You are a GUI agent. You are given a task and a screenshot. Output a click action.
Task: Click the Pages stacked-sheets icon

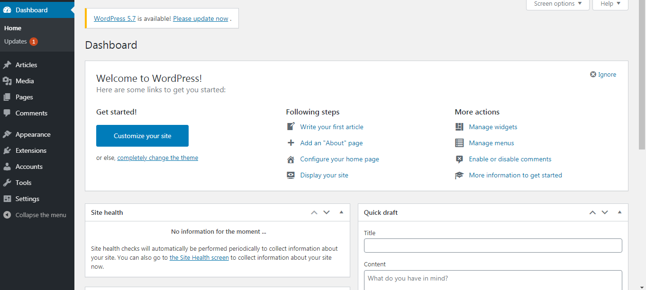point(7,97)
